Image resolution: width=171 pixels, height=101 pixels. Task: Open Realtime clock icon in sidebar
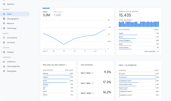(4, 4)
